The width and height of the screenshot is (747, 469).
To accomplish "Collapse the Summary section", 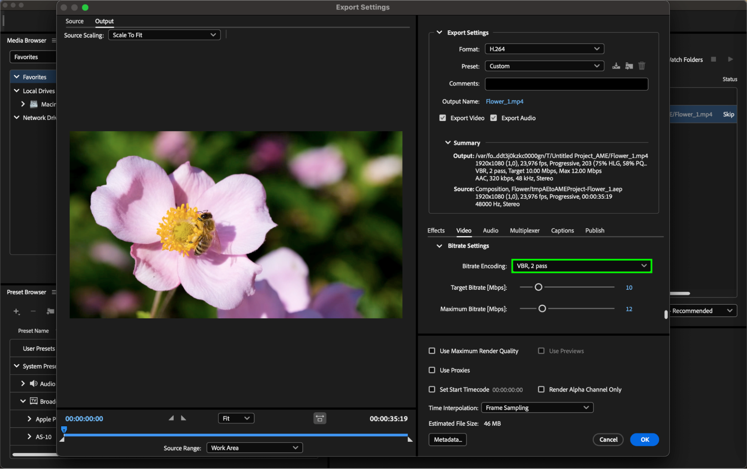I will click(448, 143).
